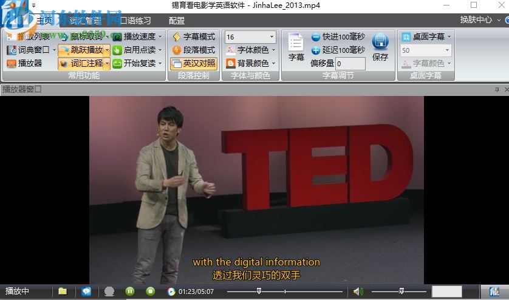The image size is (509, 300).
Task: Switch to 段落模式 paragraph mode
Action: click(194, 50)
